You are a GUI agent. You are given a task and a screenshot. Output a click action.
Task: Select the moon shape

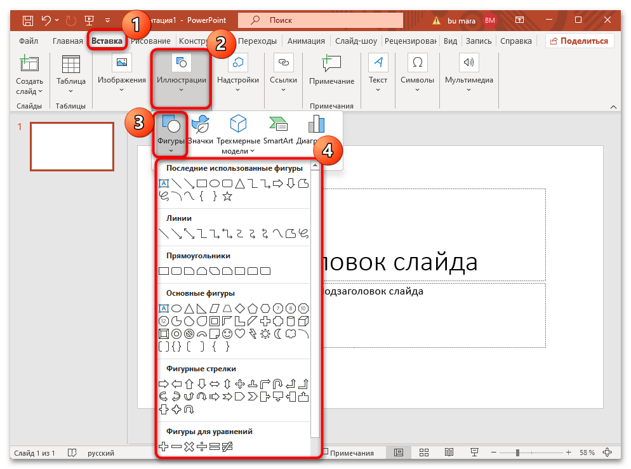(x=277, y=333)
